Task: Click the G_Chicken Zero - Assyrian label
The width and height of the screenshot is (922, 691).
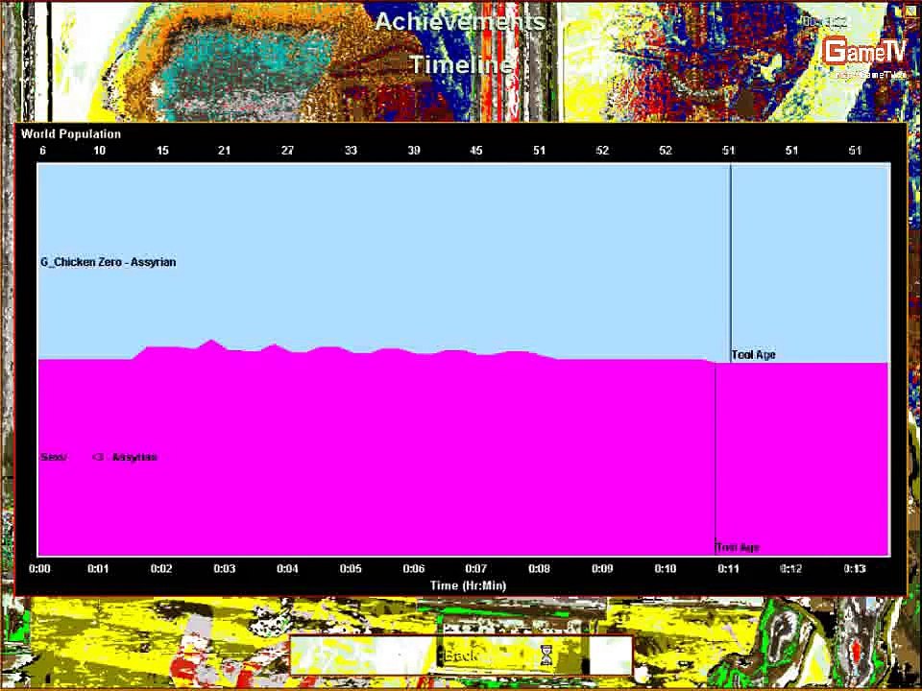Action: [109, 262]
